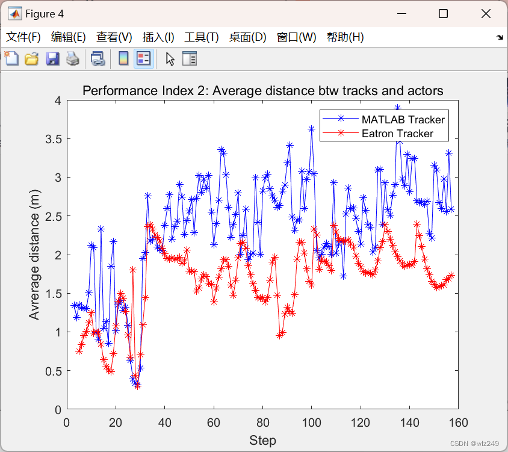Screen dimensions: 508x452
Task: Open the 插入(I) menu
Action: (x=158, y=37)
